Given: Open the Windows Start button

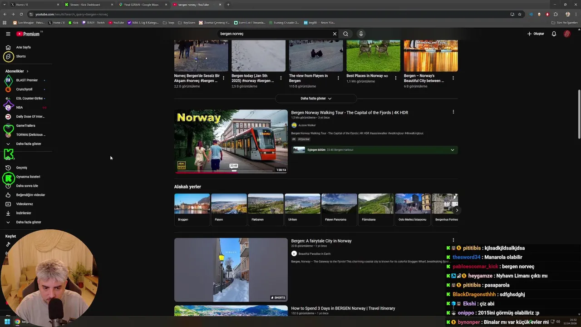Looking at the screenshot, I should [7, 322].
